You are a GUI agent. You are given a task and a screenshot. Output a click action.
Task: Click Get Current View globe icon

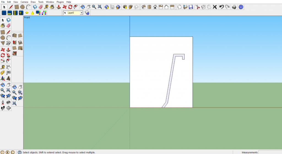[107, 7]
